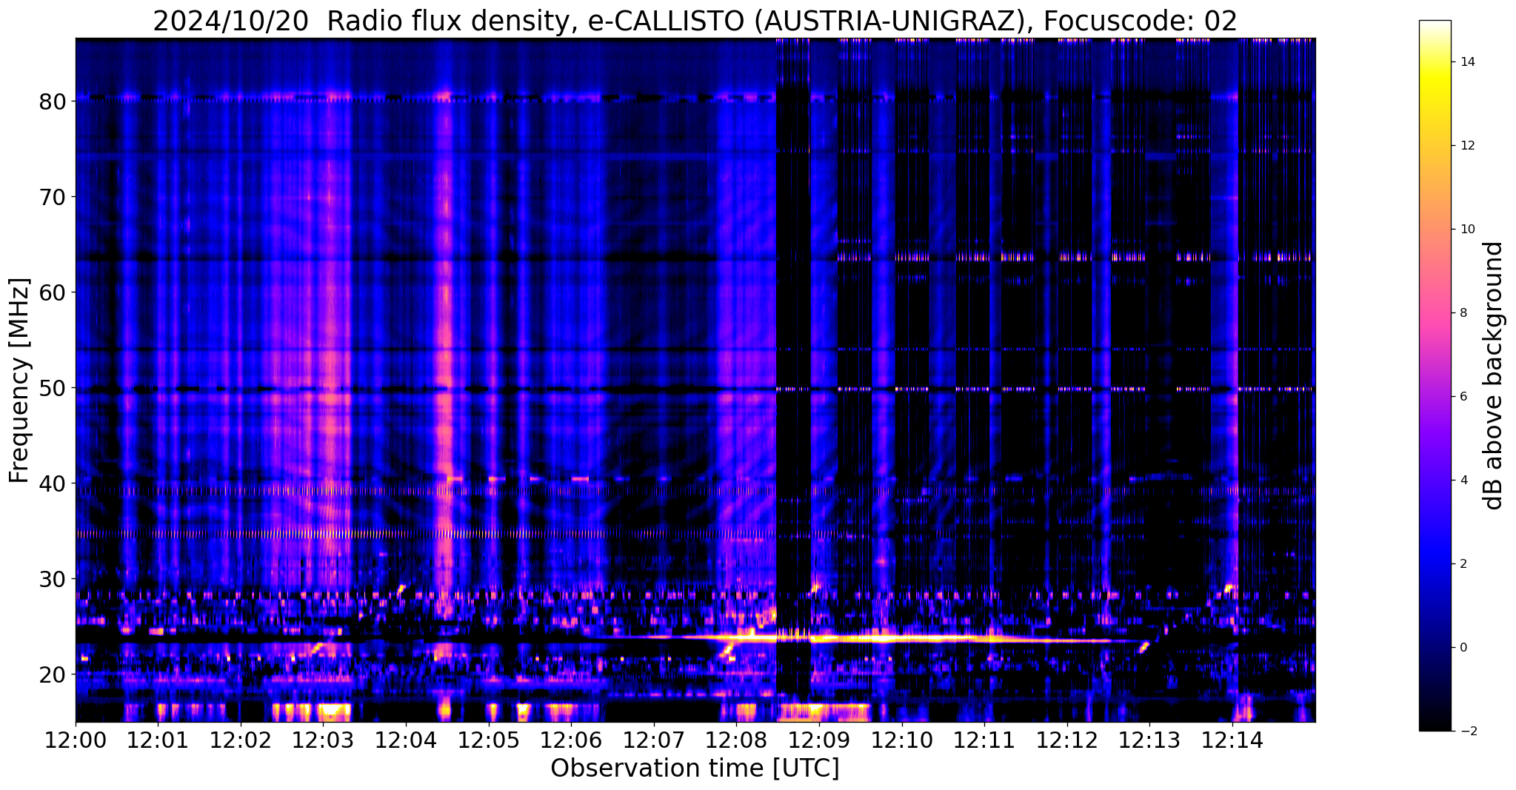Screen dimensions: 1516x790
Task: Click the 12:04 time tick label
Action: coord(406,740)
